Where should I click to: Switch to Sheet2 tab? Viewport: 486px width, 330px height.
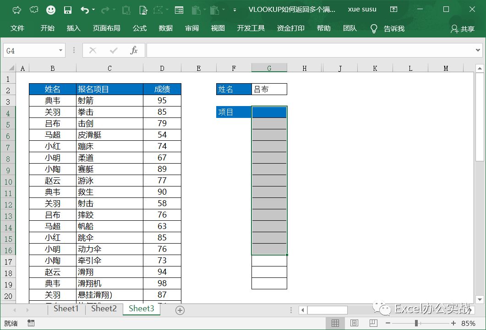click(x=104, y=309)
